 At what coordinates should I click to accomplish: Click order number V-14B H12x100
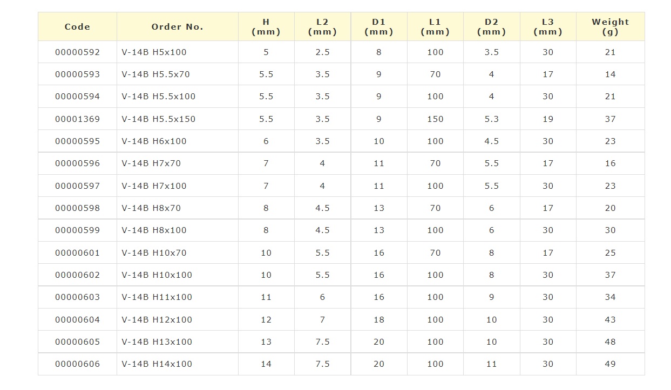[157, 320]
